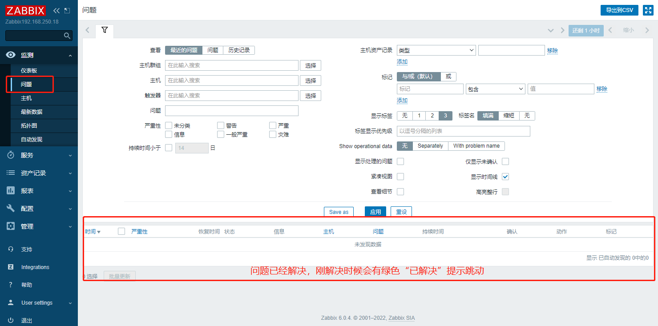Click 选择 button for 主机群组
658x326 pixels.
pyautogui.click(x=311, y=65)
